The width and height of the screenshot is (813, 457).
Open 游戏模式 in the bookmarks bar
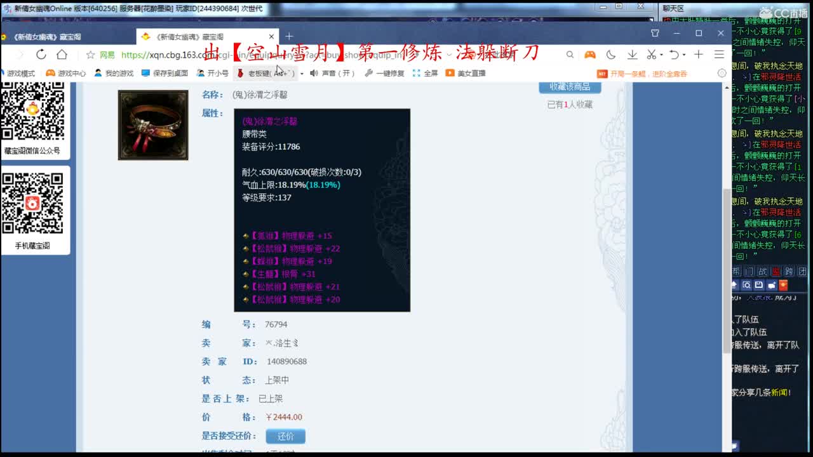(18, 73)
